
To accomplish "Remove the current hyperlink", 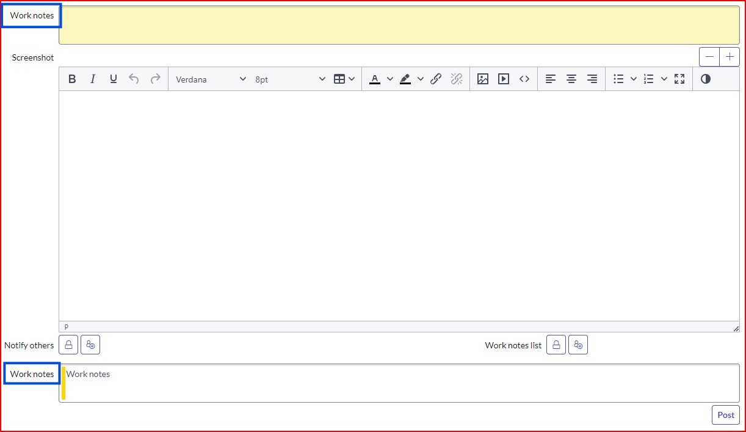I will point(457,79).
